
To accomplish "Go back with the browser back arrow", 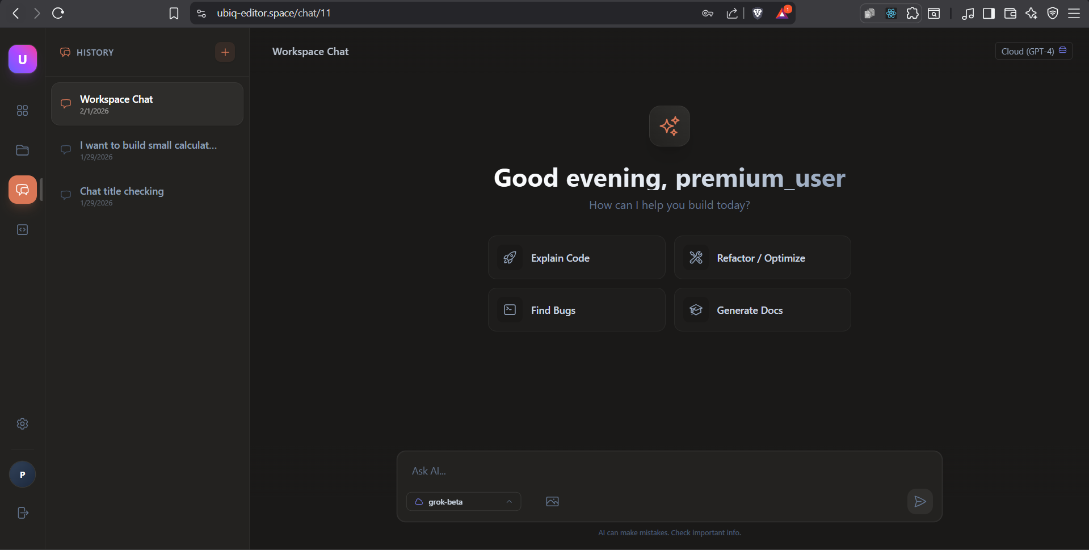I will click(16, 13).
